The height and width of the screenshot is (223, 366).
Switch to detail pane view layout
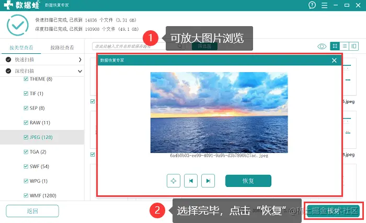point(354,46)
